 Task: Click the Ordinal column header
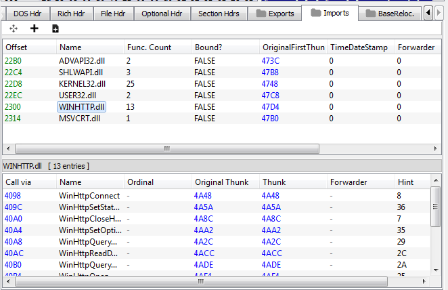pyautogui.click(x=158, y=182)
